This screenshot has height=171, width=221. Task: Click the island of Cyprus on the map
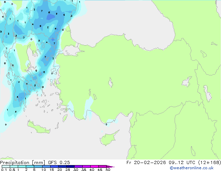pos(108,139)
